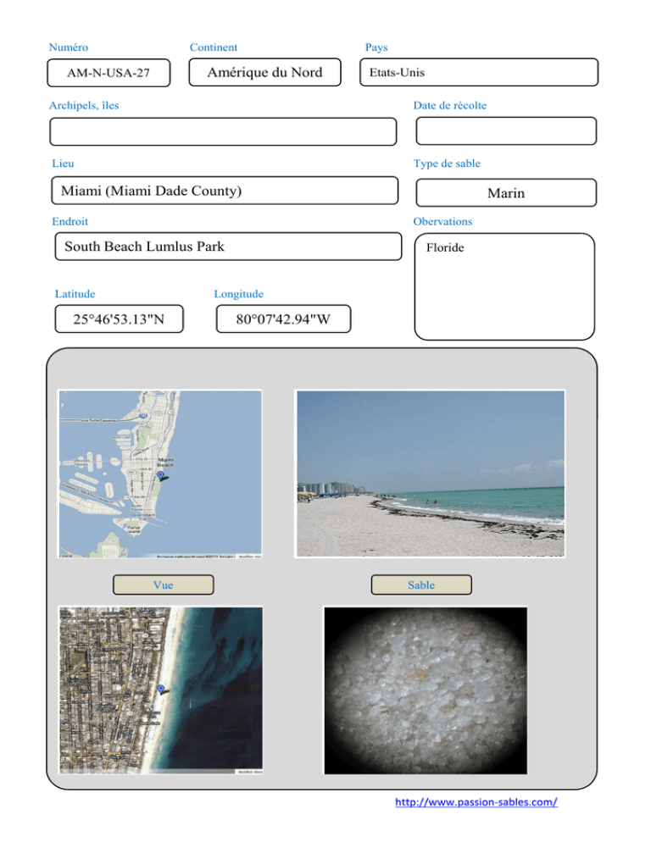Image resolution: width=651 pixels, height=842 pixels.
Task: Click the Type de sable field showing Marin
Action: [506, 193]
